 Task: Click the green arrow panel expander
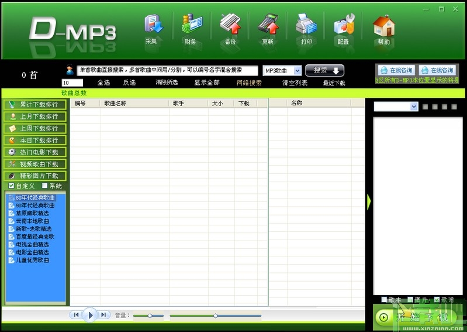pyautogui.click(x=369, y=201)
